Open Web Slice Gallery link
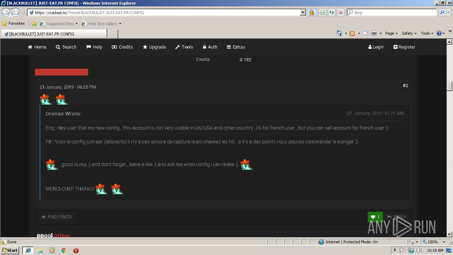 click(x=101, y=24)
